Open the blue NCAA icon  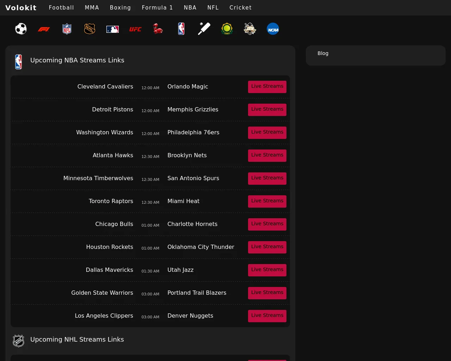coord(273,29)
